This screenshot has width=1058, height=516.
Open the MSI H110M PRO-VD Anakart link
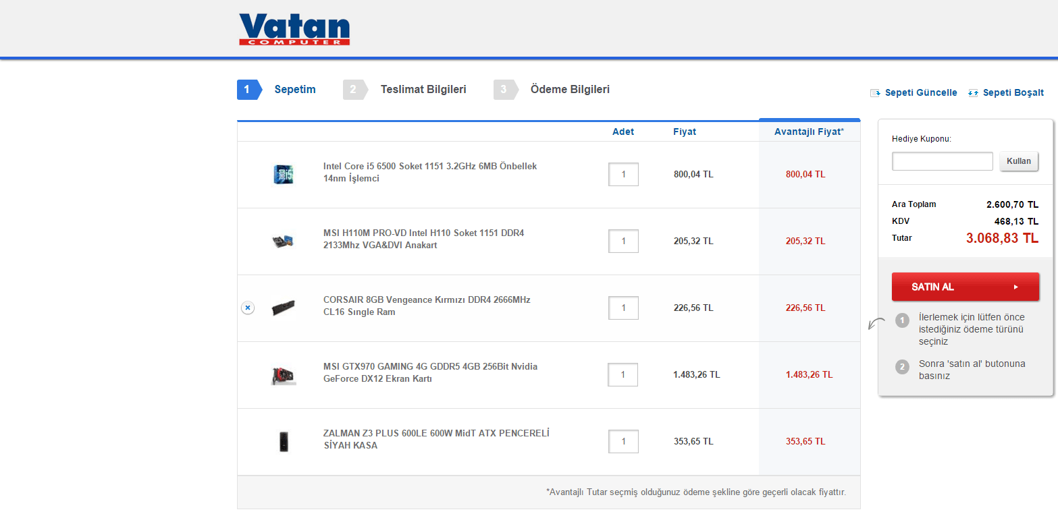click(x=424, y=239)
